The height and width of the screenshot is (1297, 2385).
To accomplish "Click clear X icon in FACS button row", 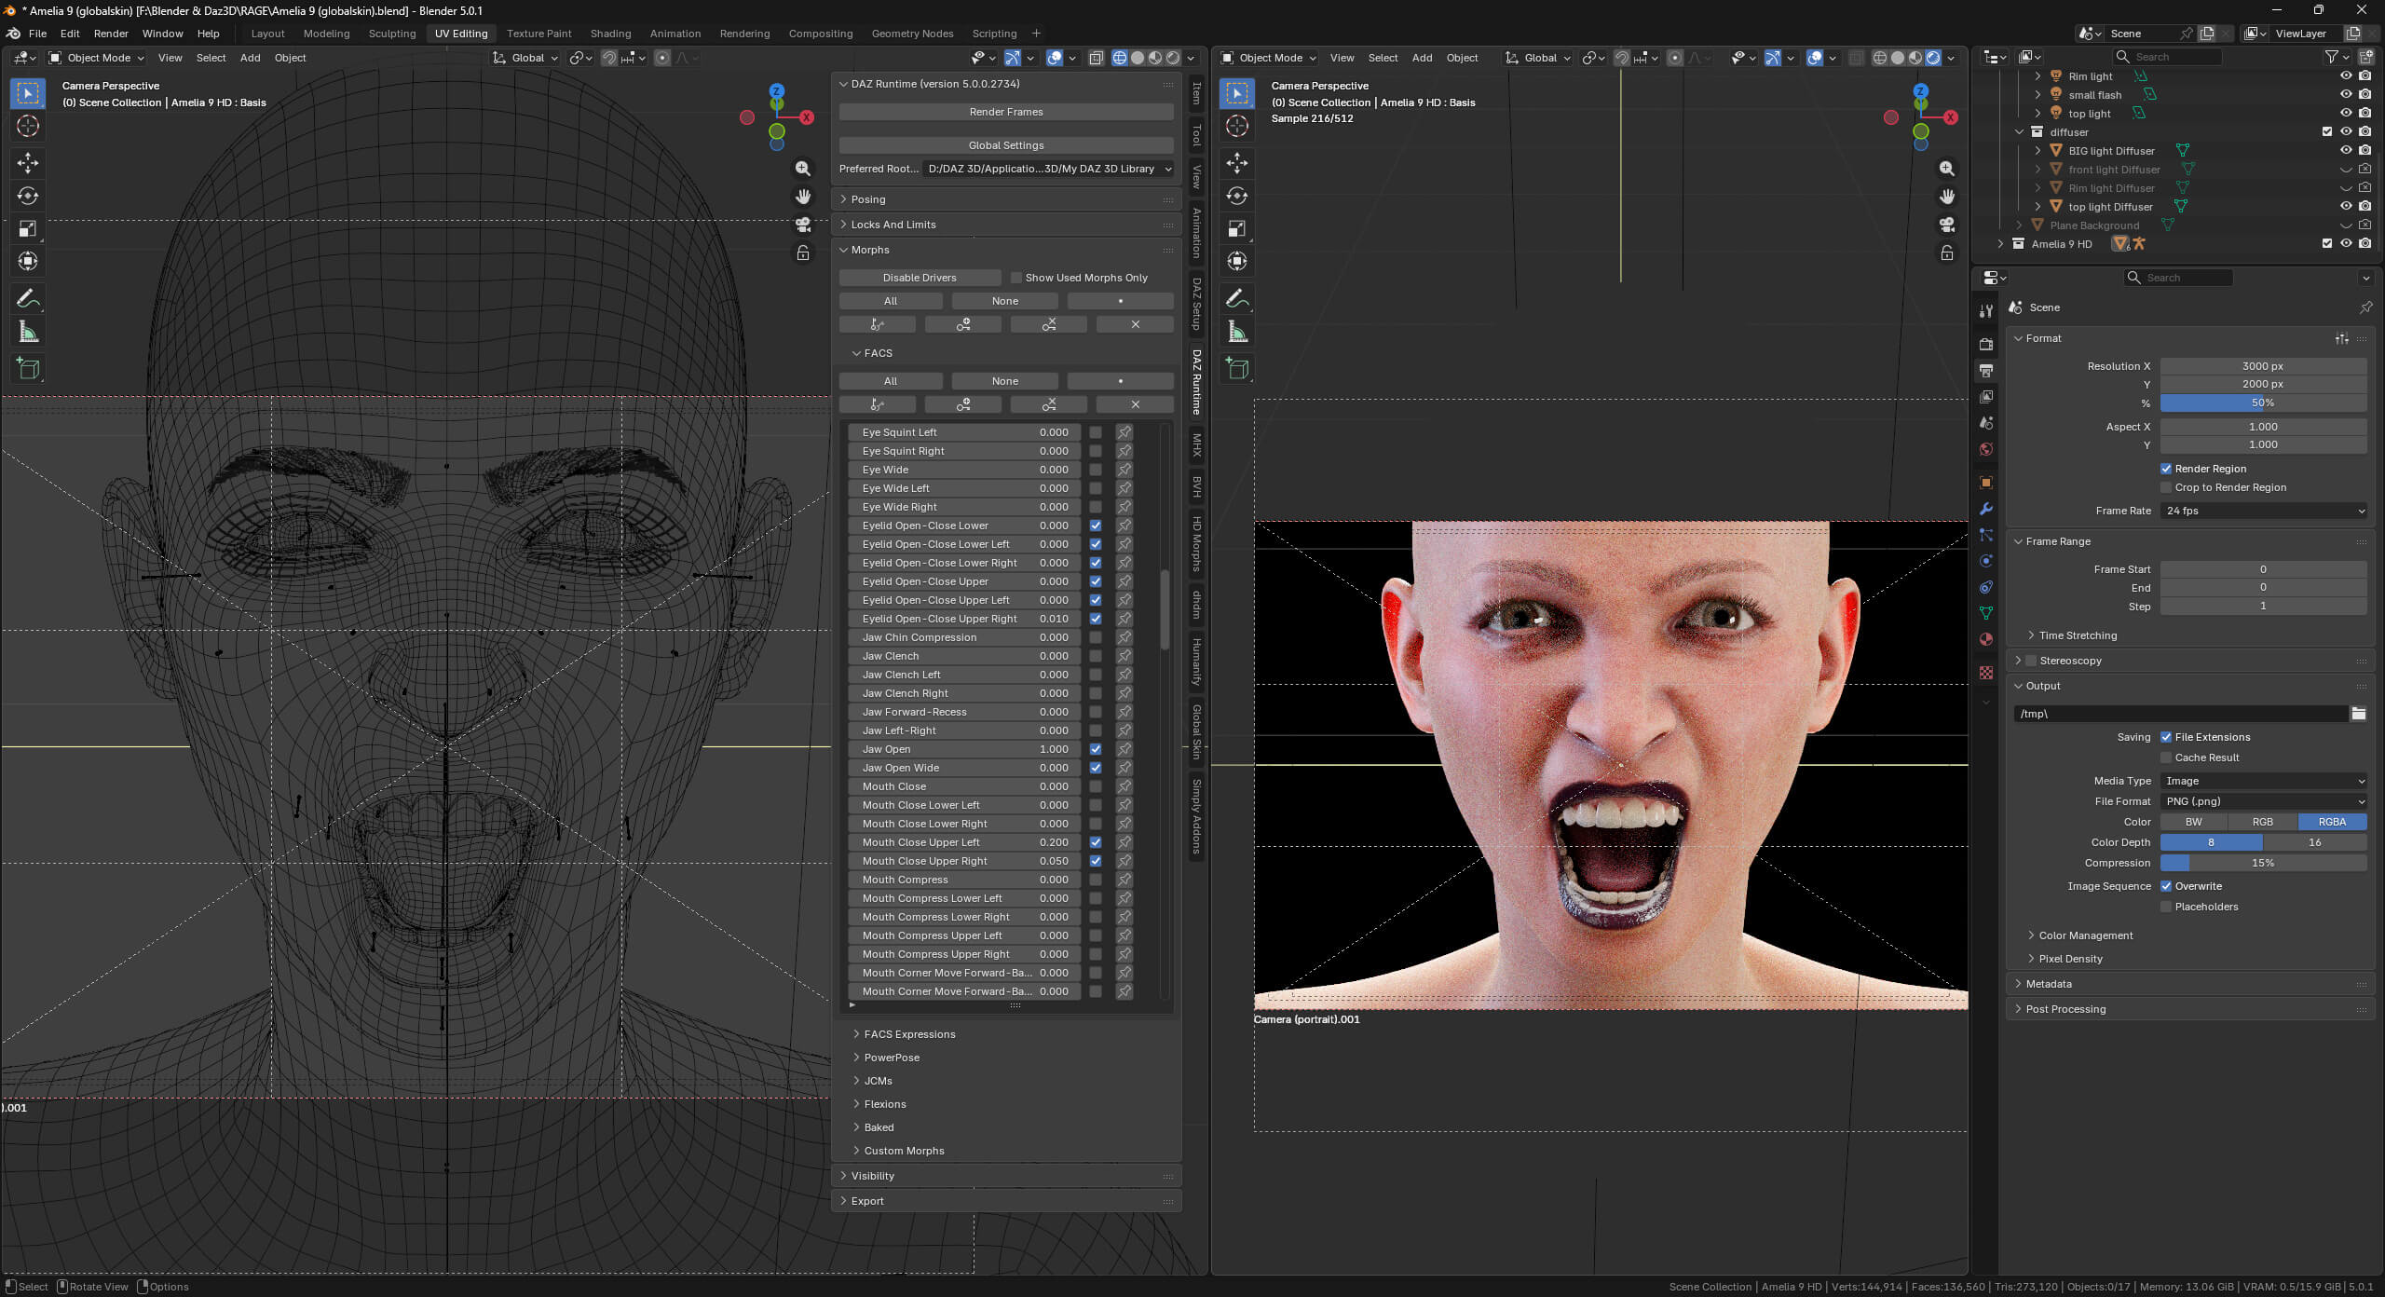I will pyautogui.click(x=1135, y=404).
